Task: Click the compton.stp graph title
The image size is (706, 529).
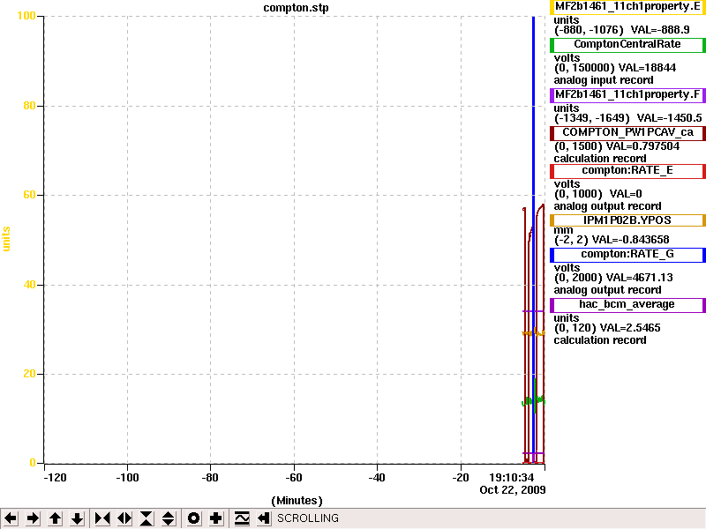Action: coord(296,8)
